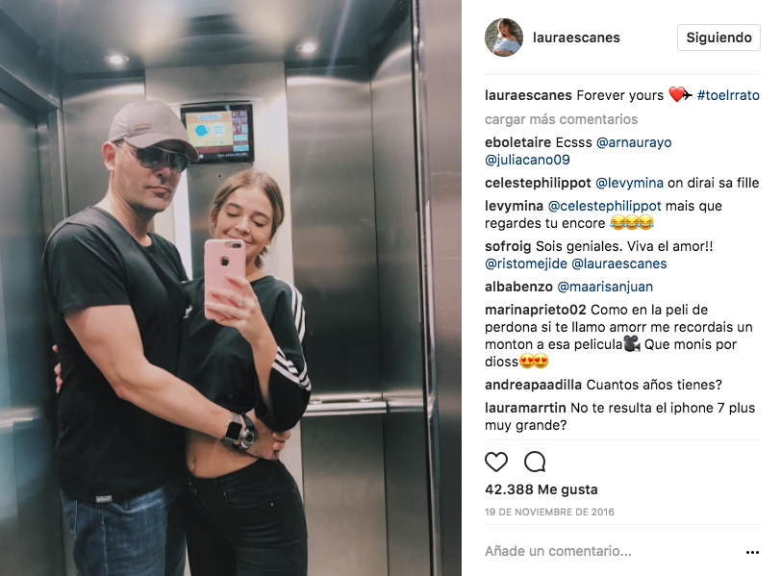Click the @arnaurayo mention
This screenshot has width=781, height=576.
click(x=634, y=142)
